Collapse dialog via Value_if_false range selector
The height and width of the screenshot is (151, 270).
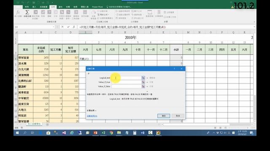143,86
